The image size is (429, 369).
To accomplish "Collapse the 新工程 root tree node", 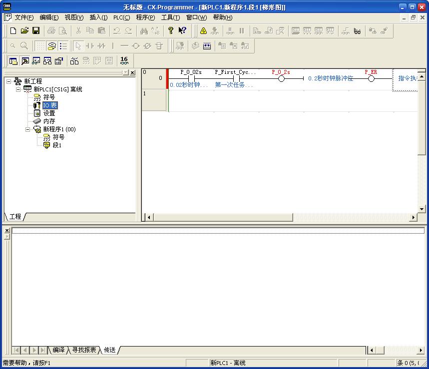I will pyautogui.click(x=9, y=81).
